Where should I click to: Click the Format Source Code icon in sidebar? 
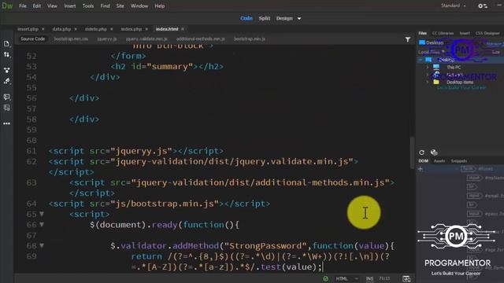coord(6,81)
